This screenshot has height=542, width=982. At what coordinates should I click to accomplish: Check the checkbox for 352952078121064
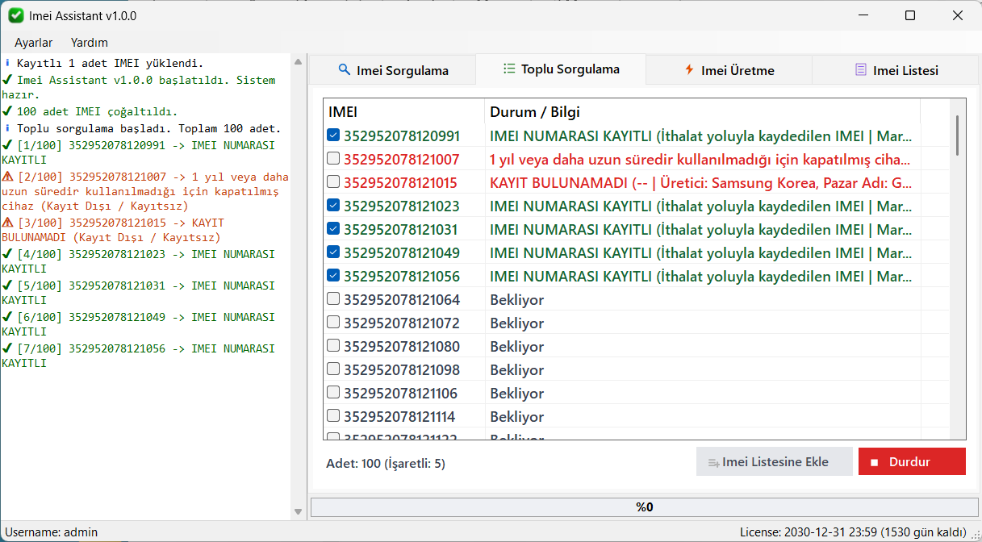click(x=333, y=299)
